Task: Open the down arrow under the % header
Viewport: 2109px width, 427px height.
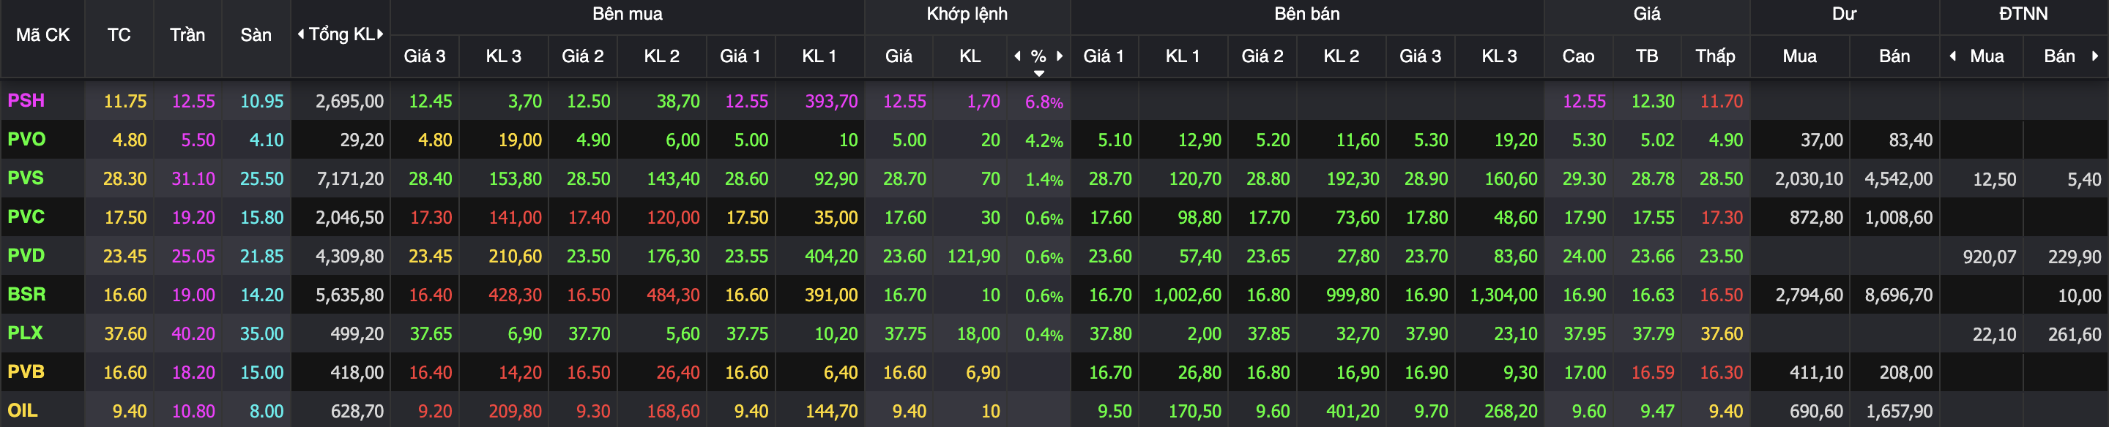Action: coord(1039,74)
